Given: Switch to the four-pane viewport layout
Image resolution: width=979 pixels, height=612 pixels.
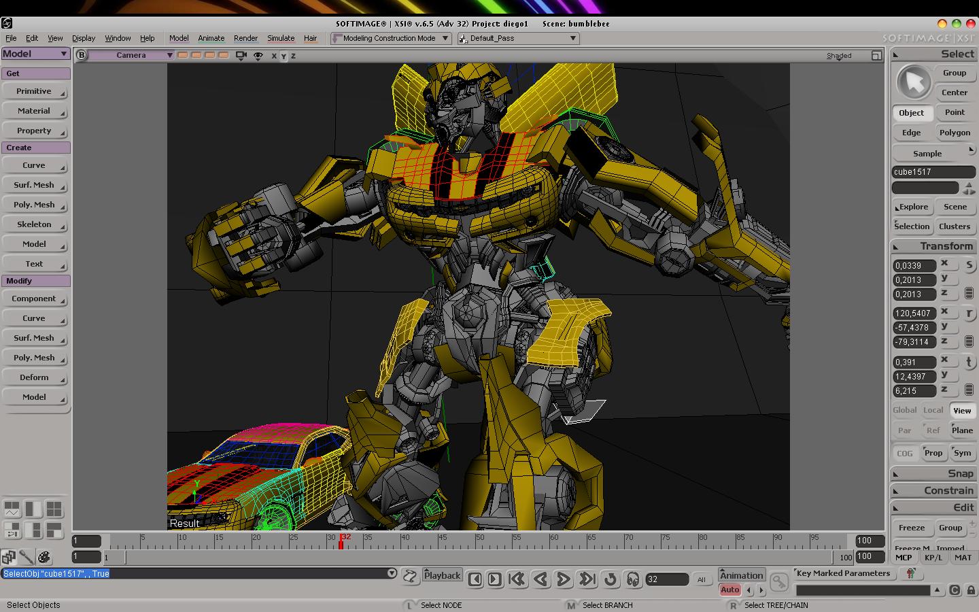Looking at the screenshot, I should coord(54,509).
